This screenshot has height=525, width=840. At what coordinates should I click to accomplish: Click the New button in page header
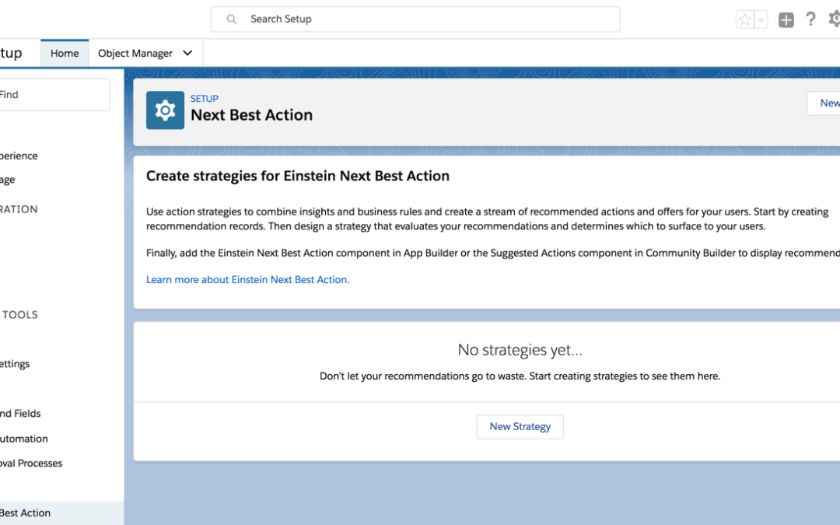coord(828,103)
